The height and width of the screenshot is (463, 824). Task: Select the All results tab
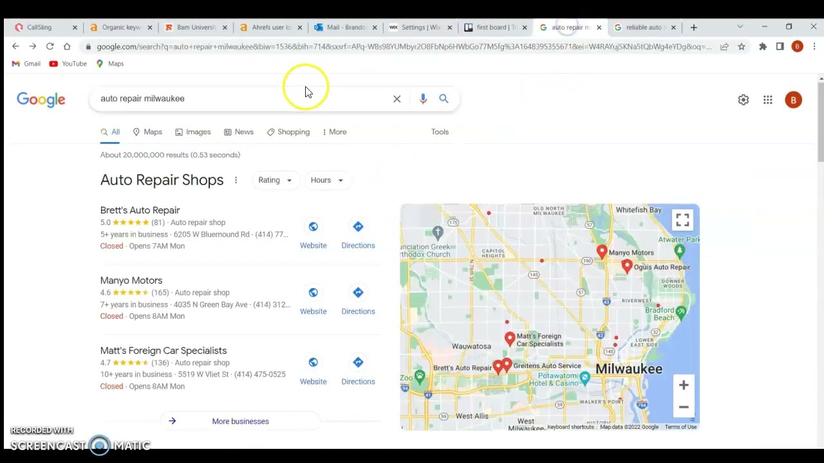(x=110, y=132)
